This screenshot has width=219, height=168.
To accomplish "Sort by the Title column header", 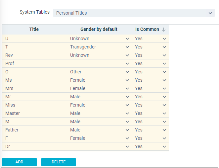I will (34, 29).
